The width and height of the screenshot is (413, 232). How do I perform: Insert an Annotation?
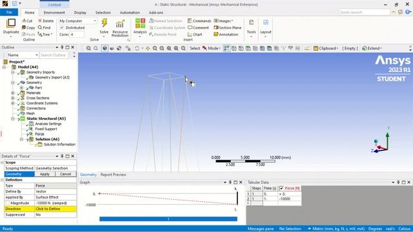tap(226, 34)
